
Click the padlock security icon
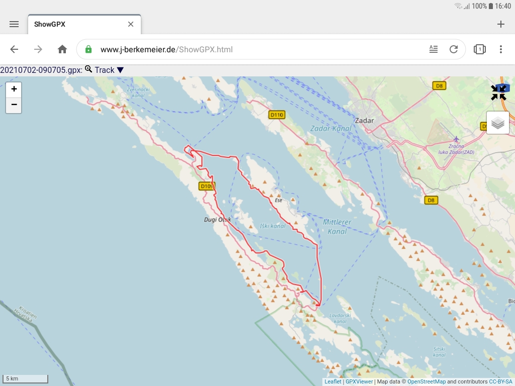point(88,49)
